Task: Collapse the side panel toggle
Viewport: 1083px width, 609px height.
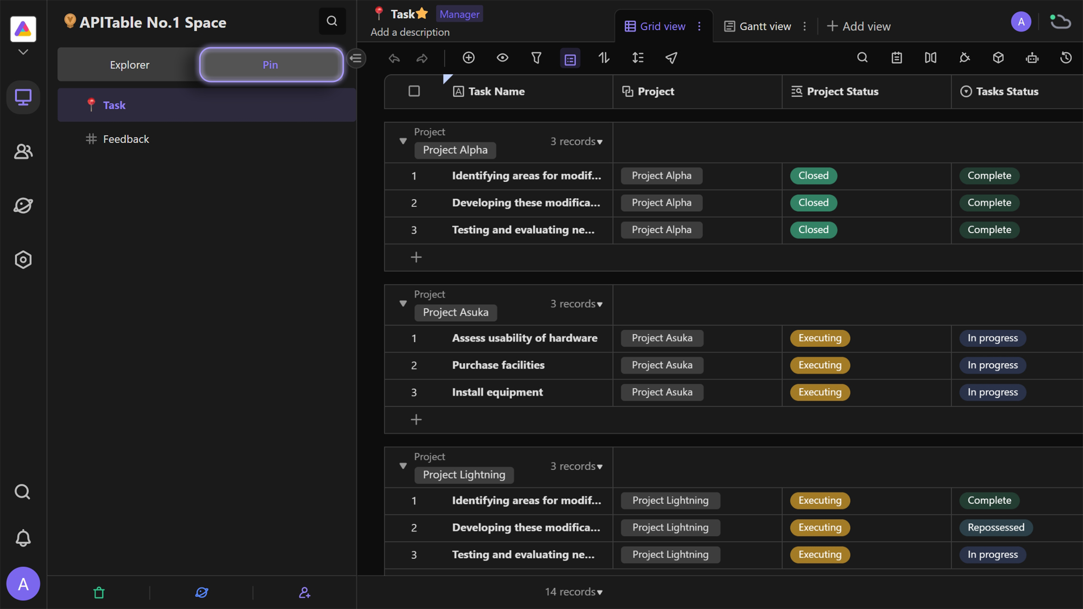Action: tap(356, 58)
